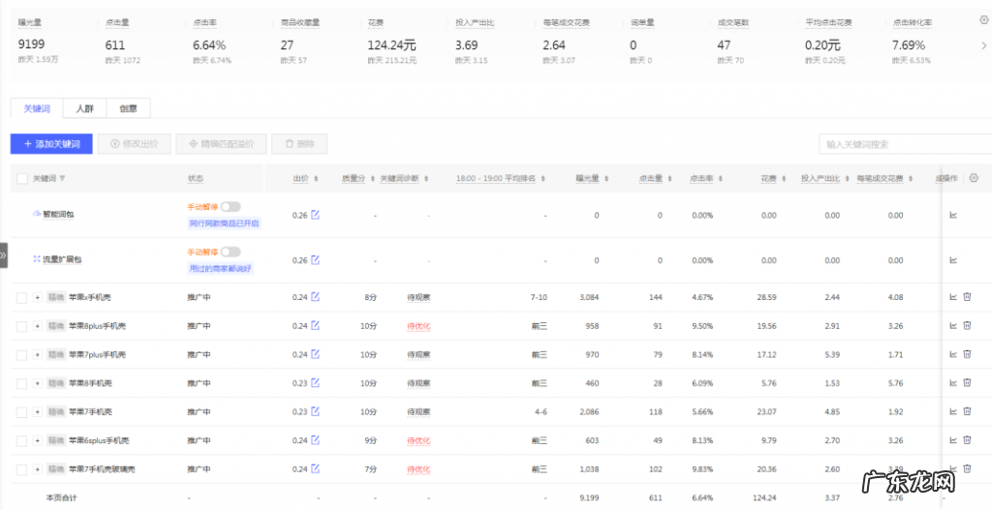Screen dimensions: 992x510
Task: Open trend chart for 苹果8plus手机壳 row
Action: coord(952,326)
